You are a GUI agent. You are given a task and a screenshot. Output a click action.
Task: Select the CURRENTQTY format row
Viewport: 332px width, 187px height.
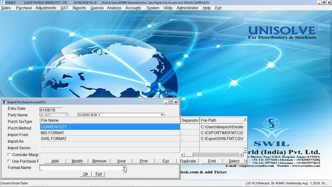pyautogui.click(x=110, y=127)
